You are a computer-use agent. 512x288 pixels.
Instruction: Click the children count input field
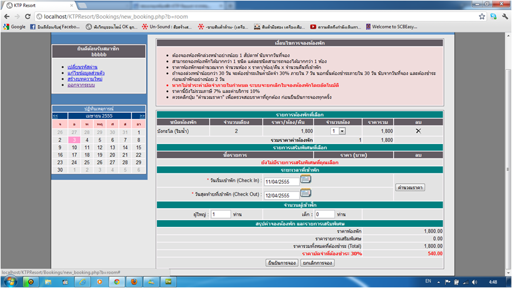324,214
